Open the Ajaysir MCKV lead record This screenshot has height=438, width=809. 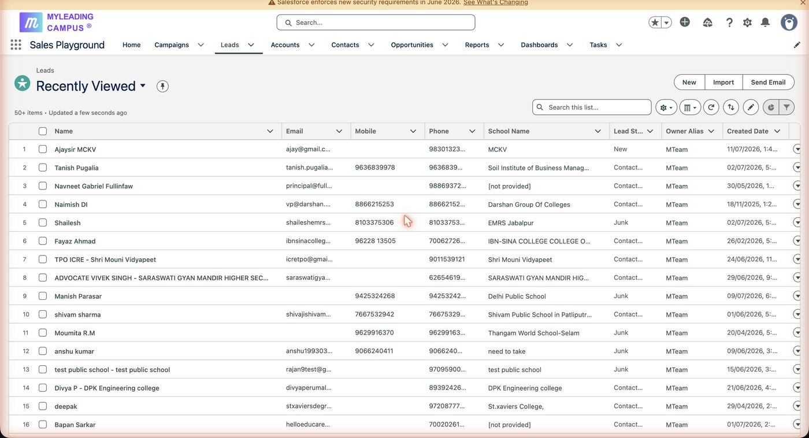tap(75, 150)
